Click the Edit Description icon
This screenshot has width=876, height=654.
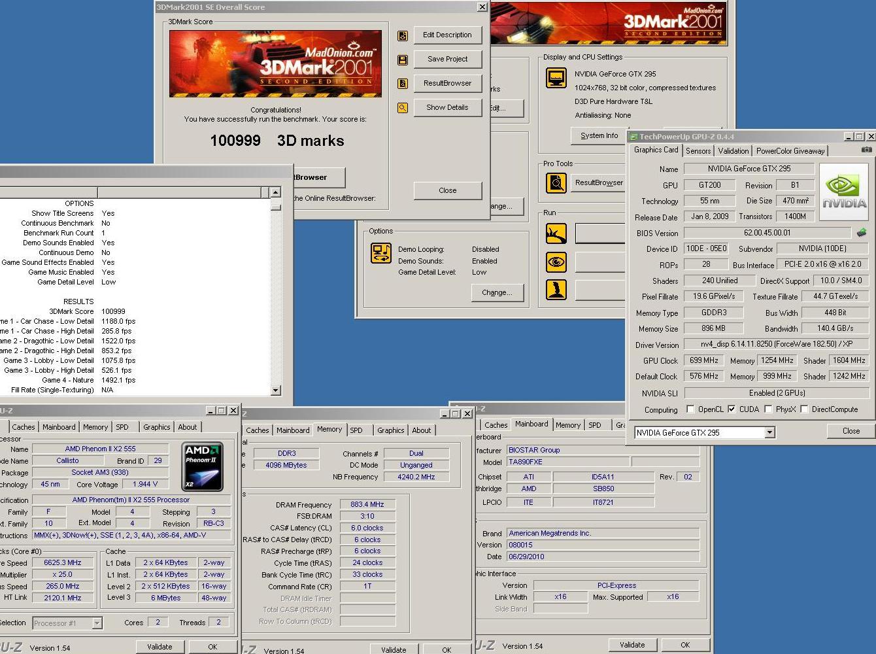[x=403, y=35]
